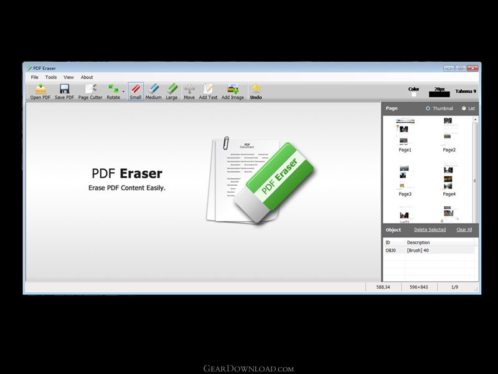The image size is (498, 374).
Task: Click the Clear All link
Action: [x=464, y=229]
